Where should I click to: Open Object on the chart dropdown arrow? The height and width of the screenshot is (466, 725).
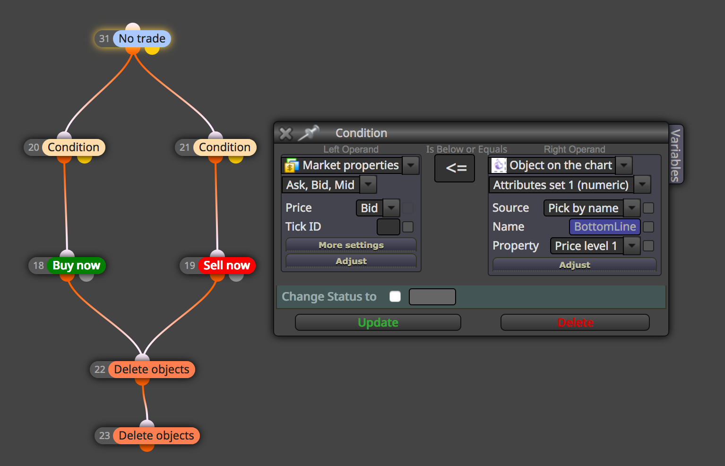pos(624,165)
